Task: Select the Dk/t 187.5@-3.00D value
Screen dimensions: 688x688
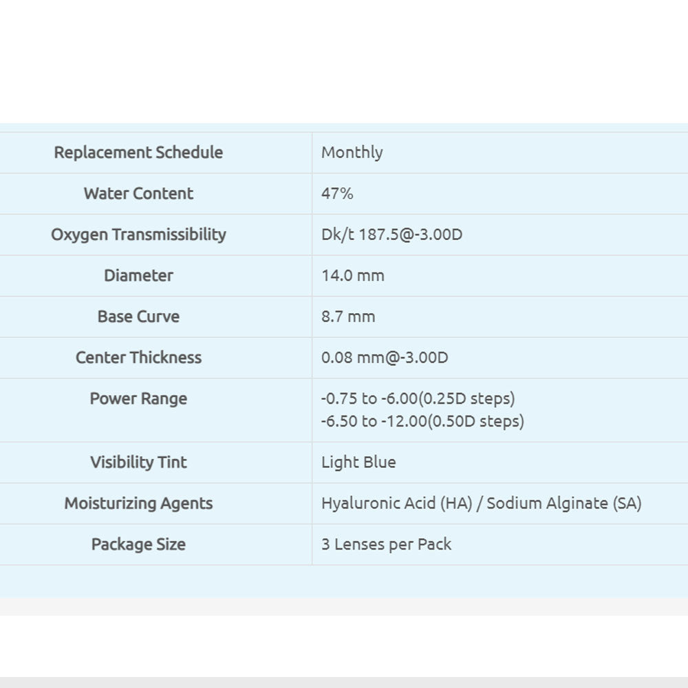Action: pyautogui.click(x=391, y=235)
